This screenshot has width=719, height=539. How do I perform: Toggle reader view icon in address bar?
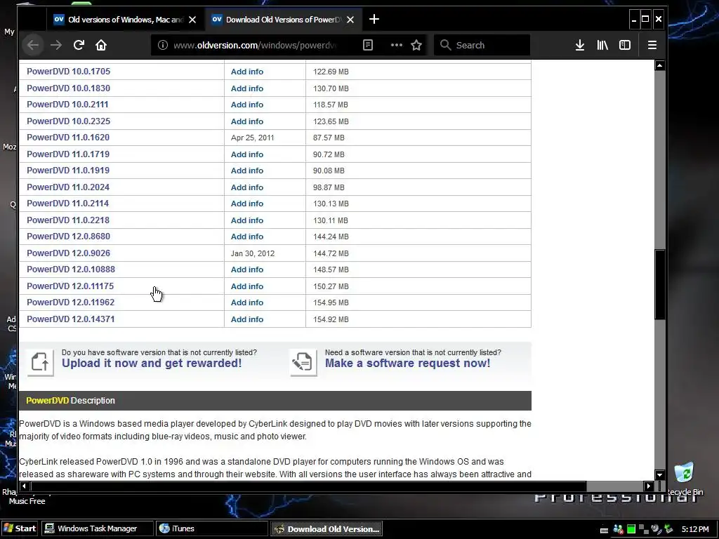[x=368, y=45]
